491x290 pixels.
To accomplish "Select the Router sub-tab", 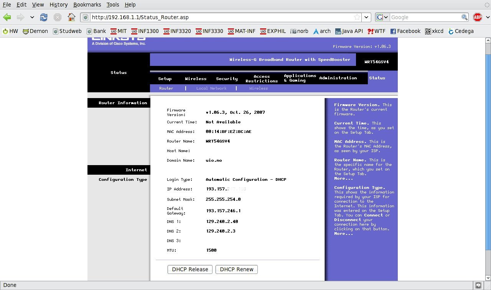I will coord(166,88).
